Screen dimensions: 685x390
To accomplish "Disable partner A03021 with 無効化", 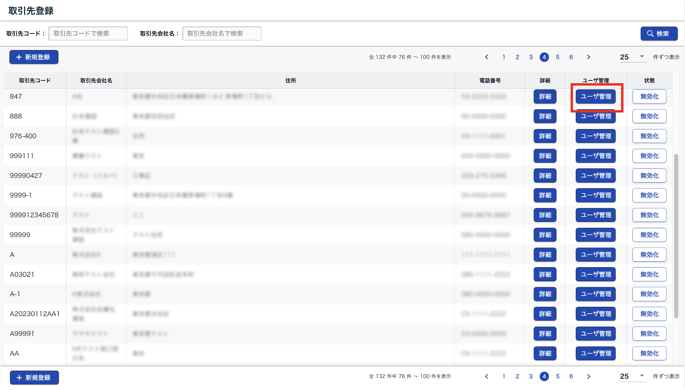I will [649, 274].
